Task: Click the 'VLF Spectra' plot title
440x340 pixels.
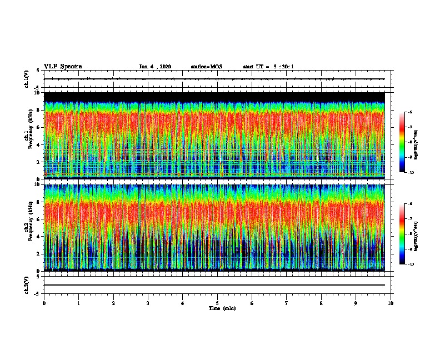Action: click(63, 67)
